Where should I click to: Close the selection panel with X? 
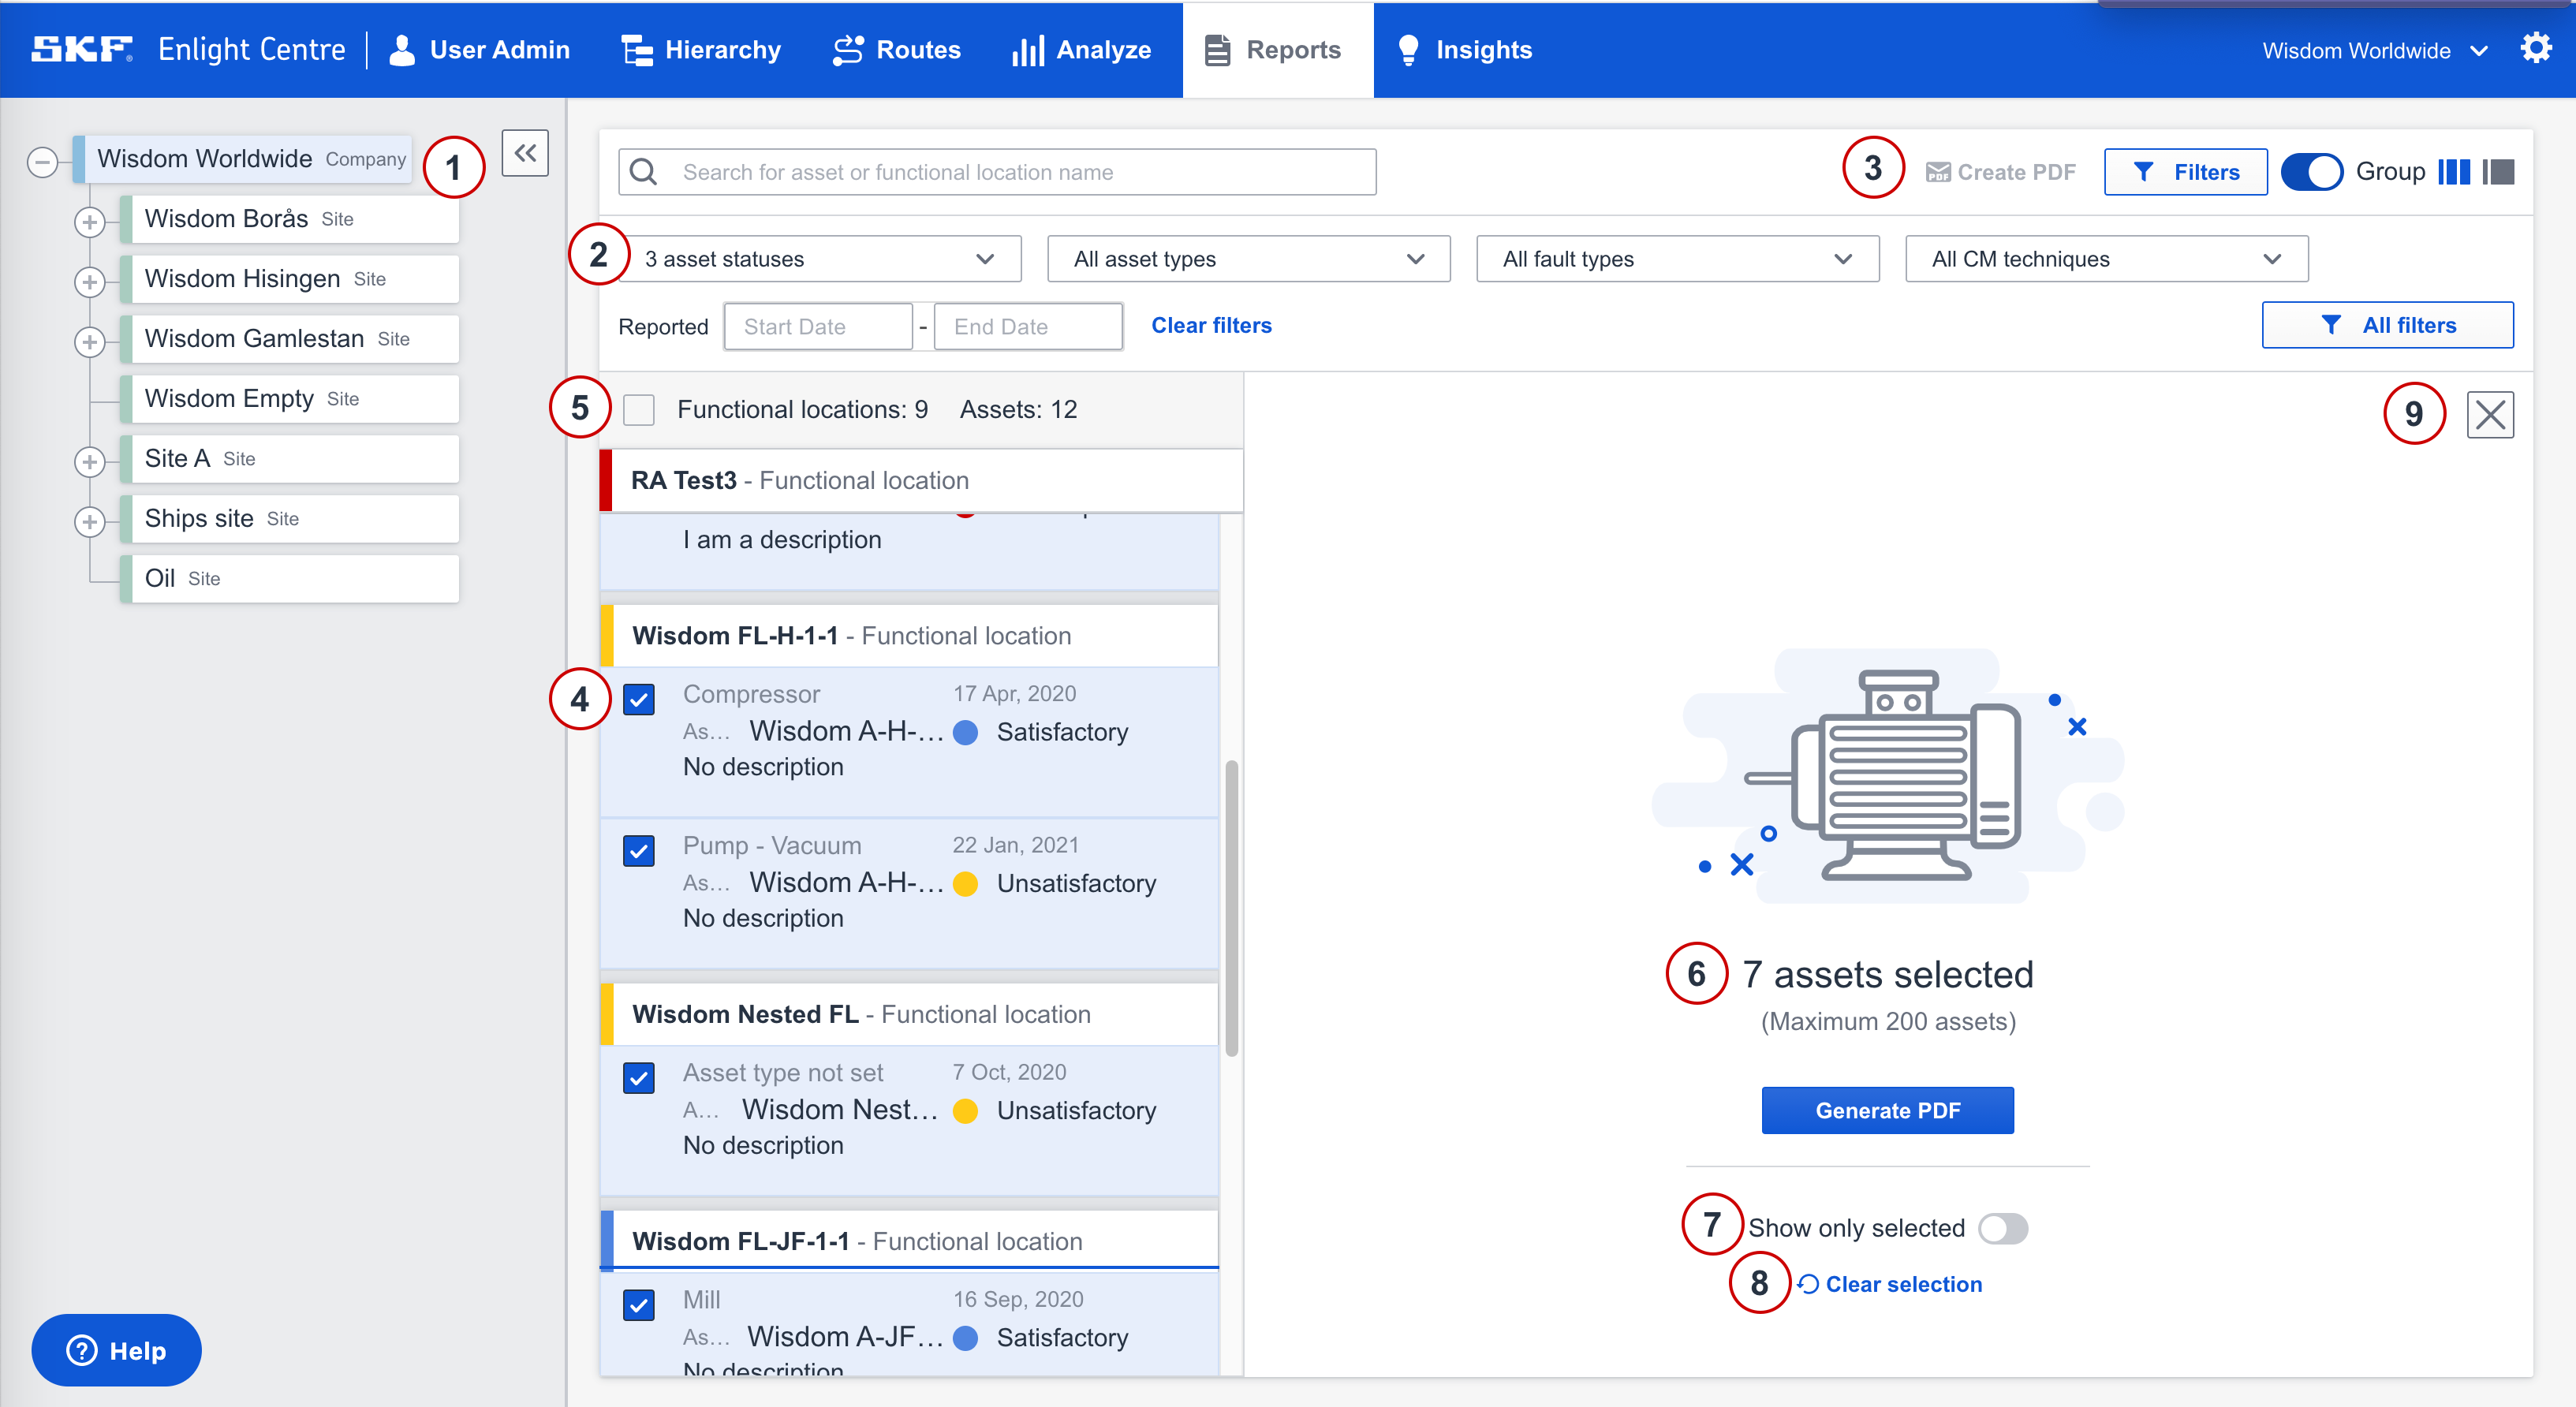[x=2490, y=414]
